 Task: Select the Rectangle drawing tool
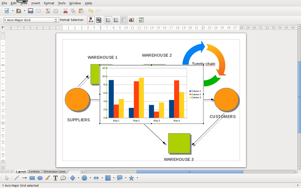32,178
